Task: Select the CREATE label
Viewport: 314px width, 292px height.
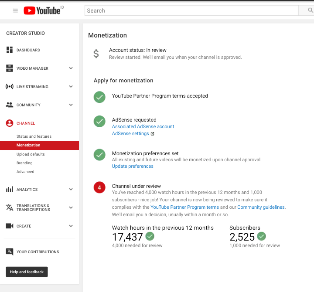Action: pos(24,226)
